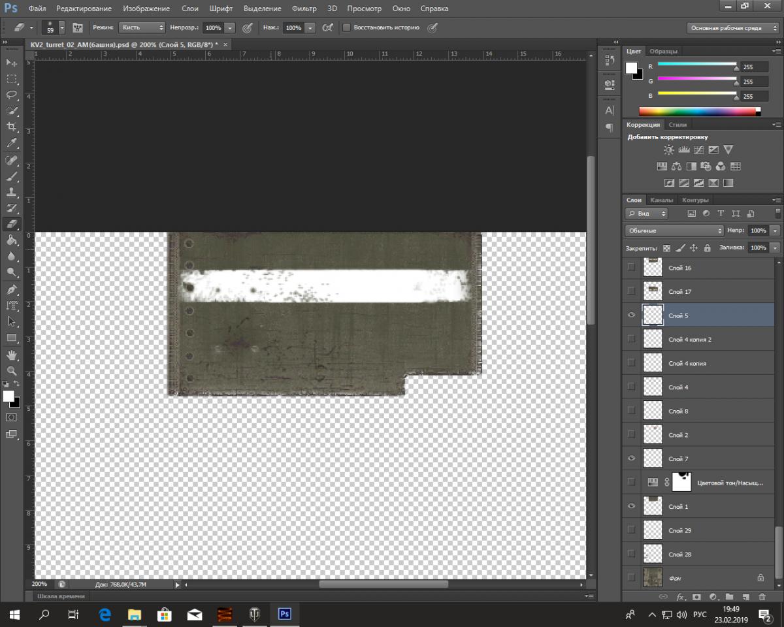Hide layer Слой 5 with eye icon
The image size is (784, 627).
[631, 315]
